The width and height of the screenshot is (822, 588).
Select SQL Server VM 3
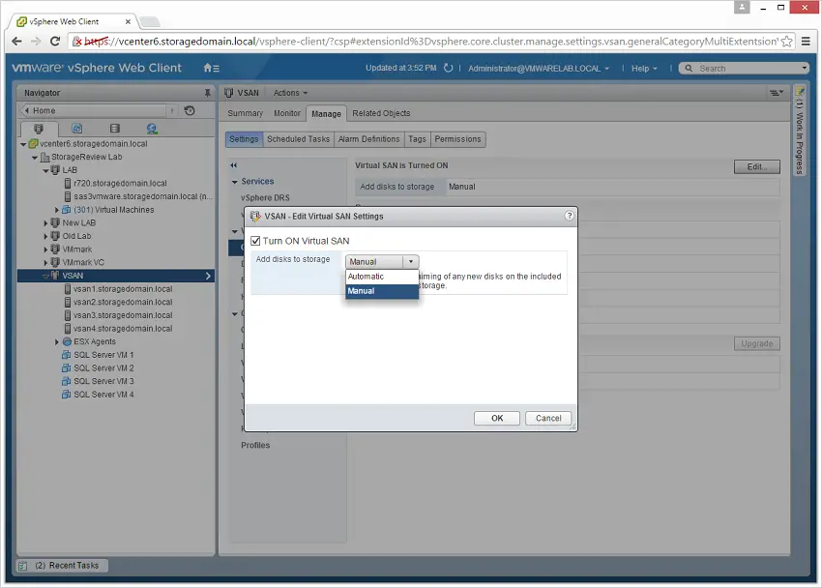[x=103, y=381]
